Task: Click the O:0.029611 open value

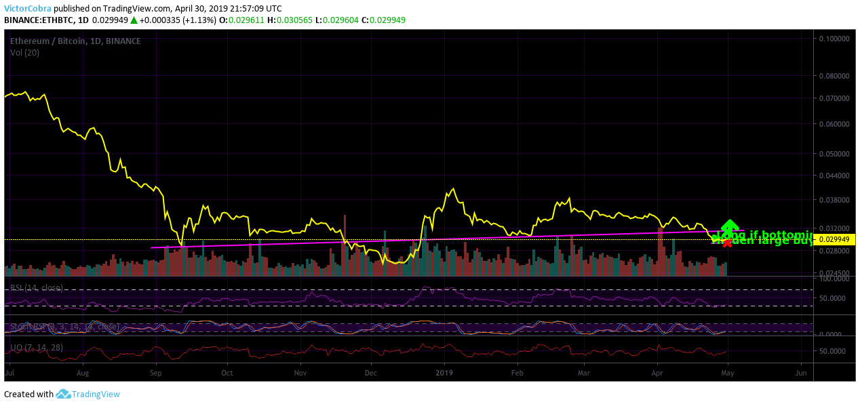Action: pos(242,20)
